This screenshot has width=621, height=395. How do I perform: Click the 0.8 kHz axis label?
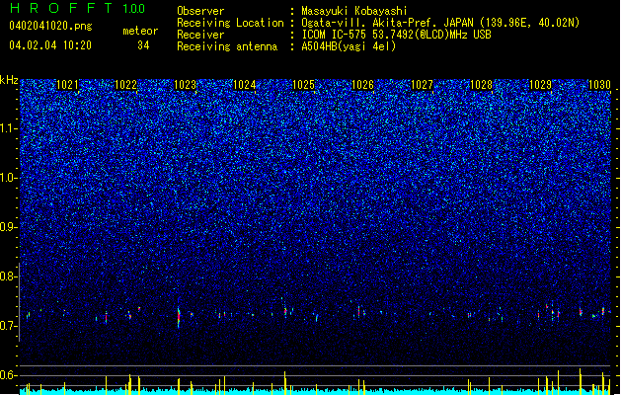pyautogui.click(x=8, y=276)
